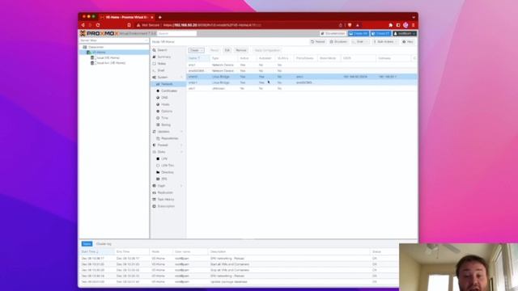This screenshot has width=518, height=291.
Task: Click the Create VM button
Action: 358,34
